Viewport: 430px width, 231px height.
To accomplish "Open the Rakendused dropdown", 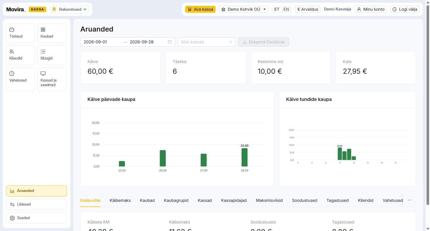I will pos(70,9).
